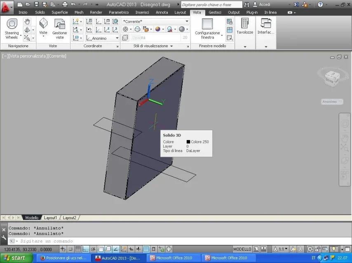Click the Configurazione finestra viewport icon
352x263 pixels.
point(207,24)
